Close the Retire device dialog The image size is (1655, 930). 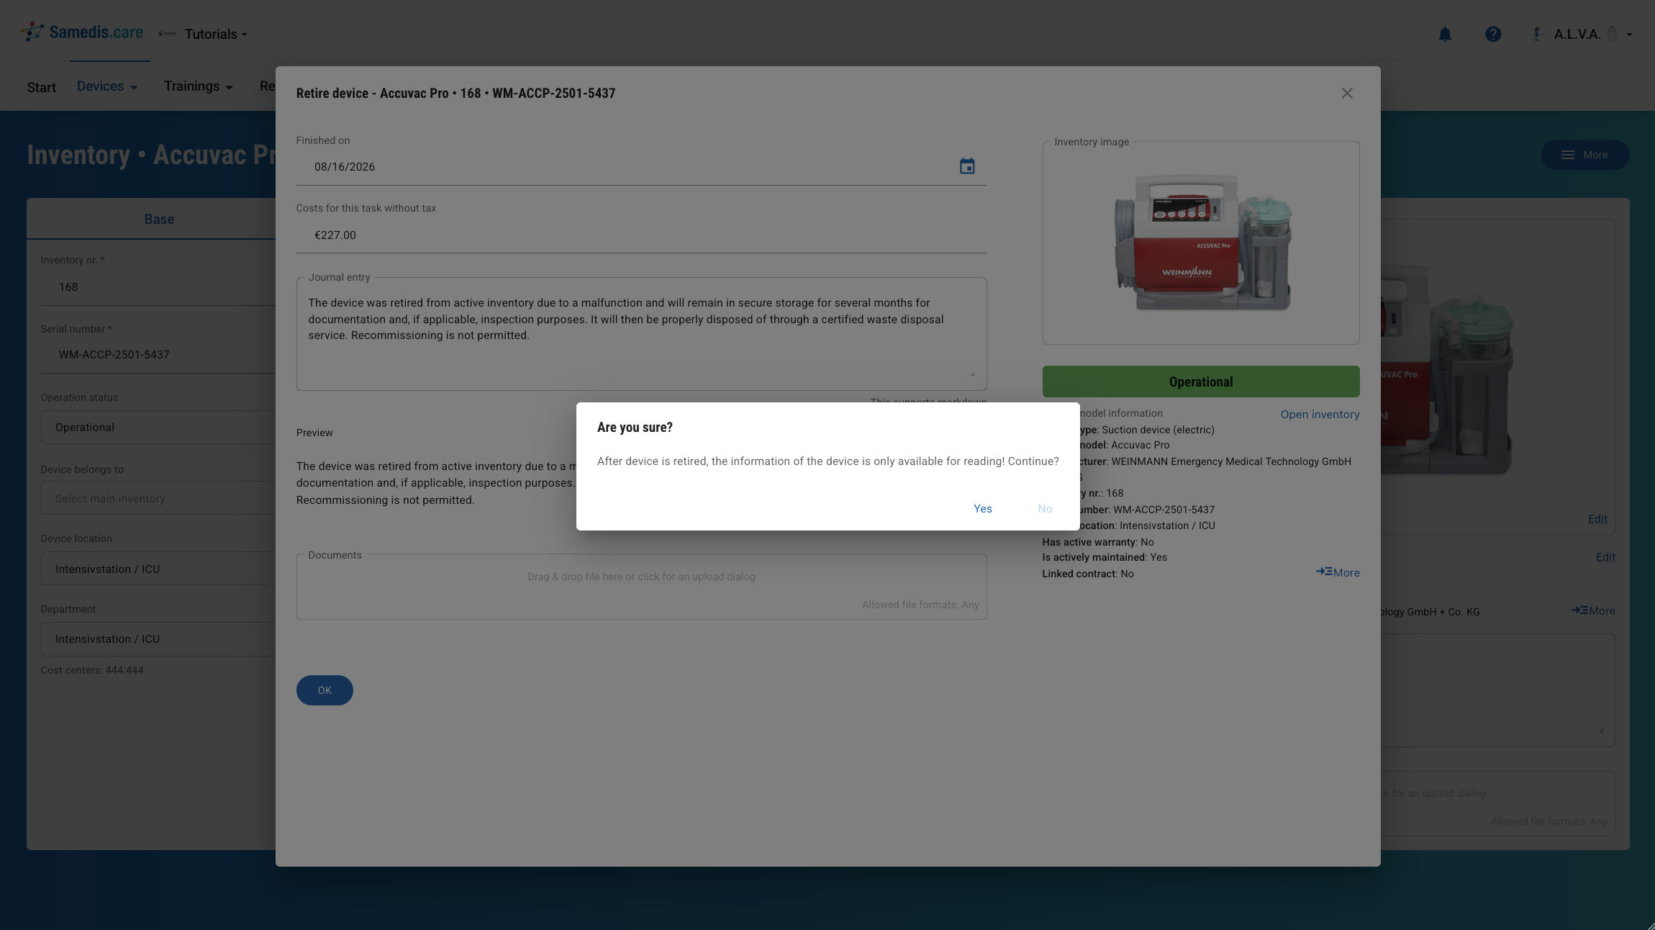click(x=1347, y=93)
